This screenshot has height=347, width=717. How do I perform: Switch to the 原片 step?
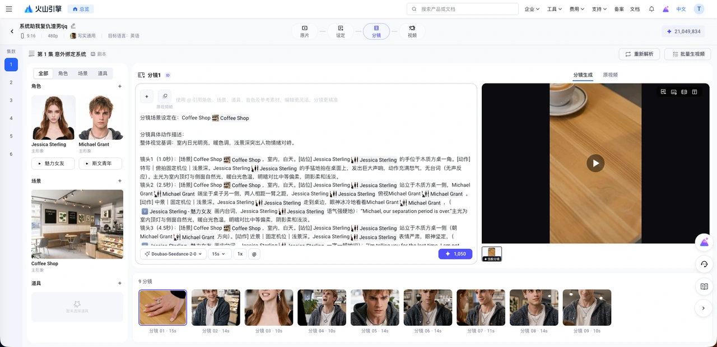coord(305,31)
